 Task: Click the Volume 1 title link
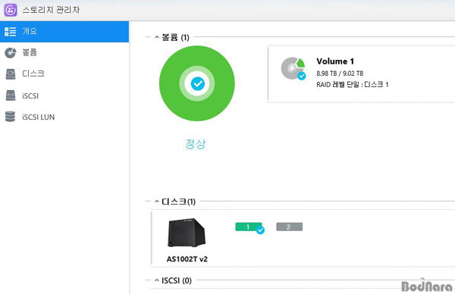tap(335, 61)
